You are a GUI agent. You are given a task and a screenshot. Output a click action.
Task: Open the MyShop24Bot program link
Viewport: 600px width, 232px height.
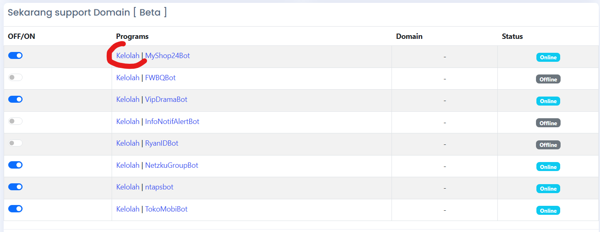coord(167,56)
